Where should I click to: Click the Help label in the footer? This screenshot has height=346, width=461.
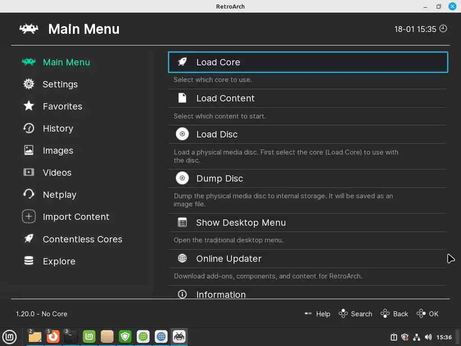pyautogui.click(x=323, y=314)
